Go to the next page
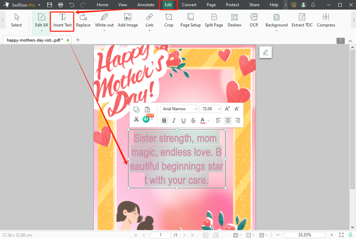Screen dimensions: 356x239 (184, 235)
